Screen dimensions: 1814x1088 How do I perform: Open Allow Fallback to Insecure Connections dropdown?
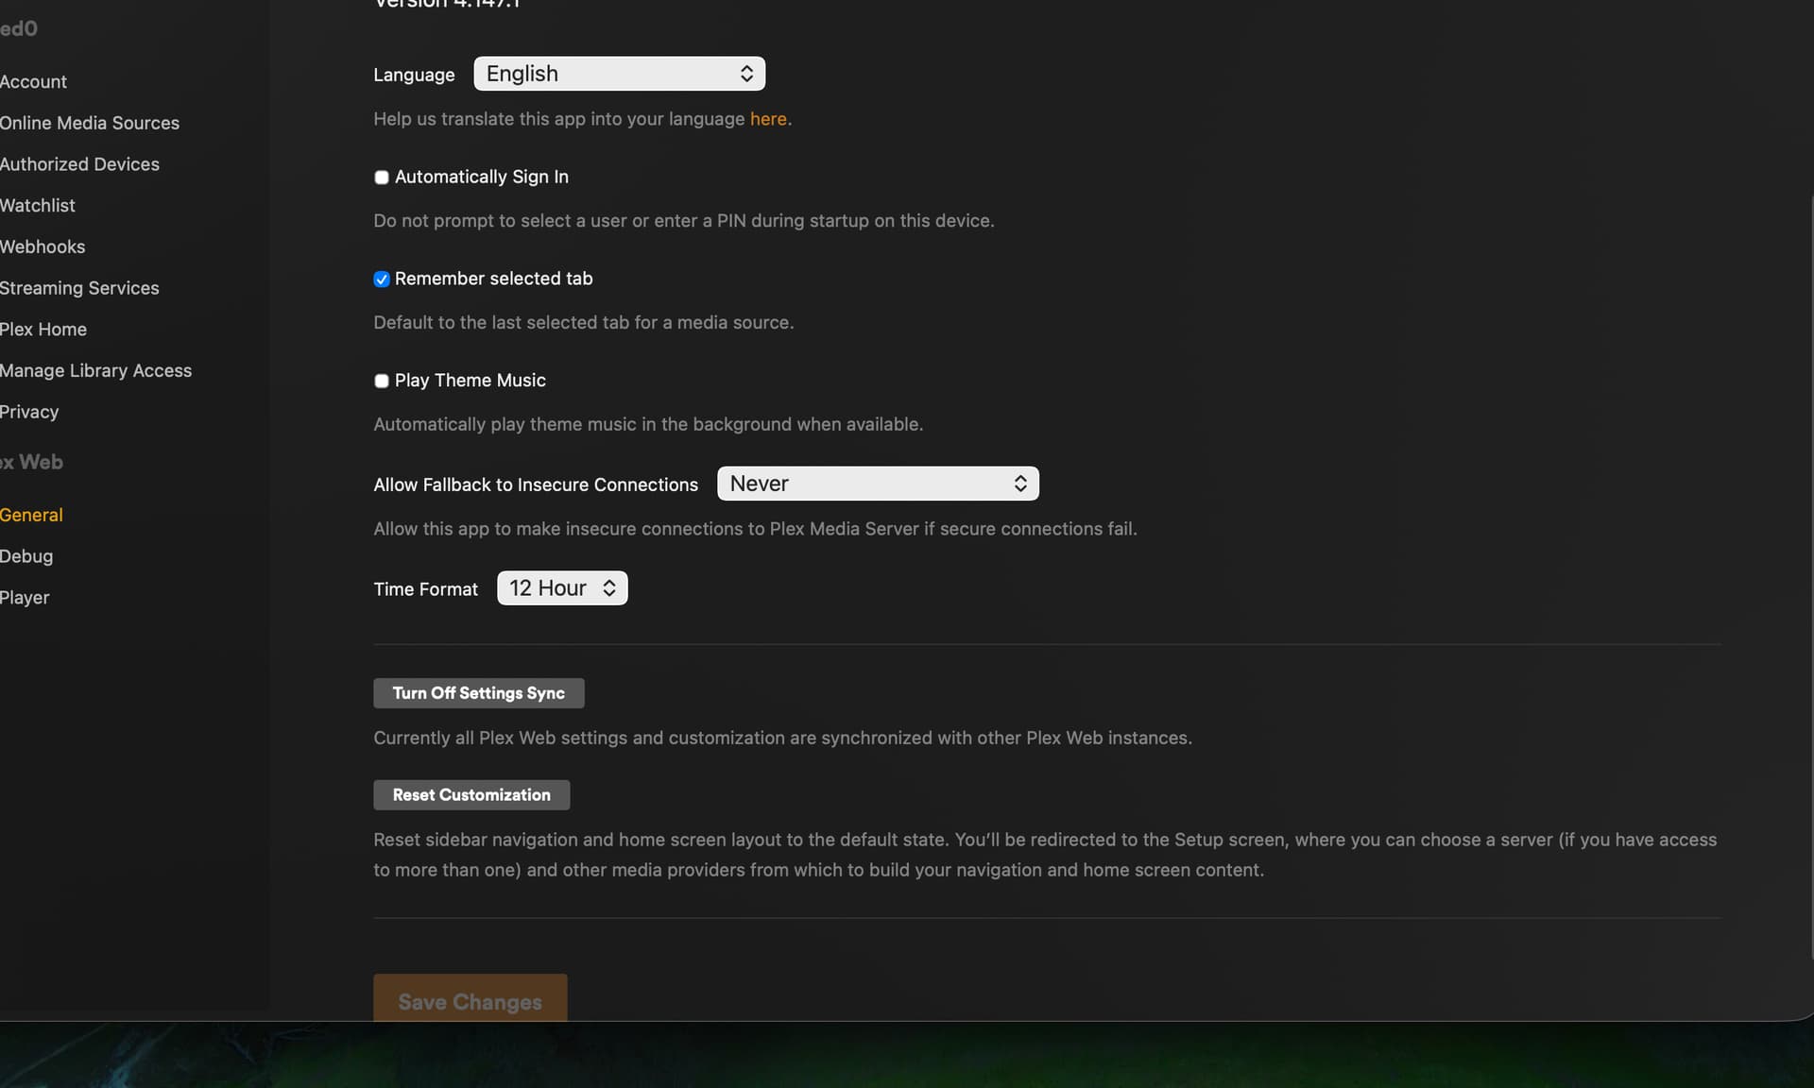point(877,484)
